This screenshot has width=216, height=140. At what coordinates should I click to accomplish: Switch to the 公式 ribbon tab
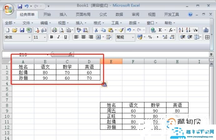103,14
